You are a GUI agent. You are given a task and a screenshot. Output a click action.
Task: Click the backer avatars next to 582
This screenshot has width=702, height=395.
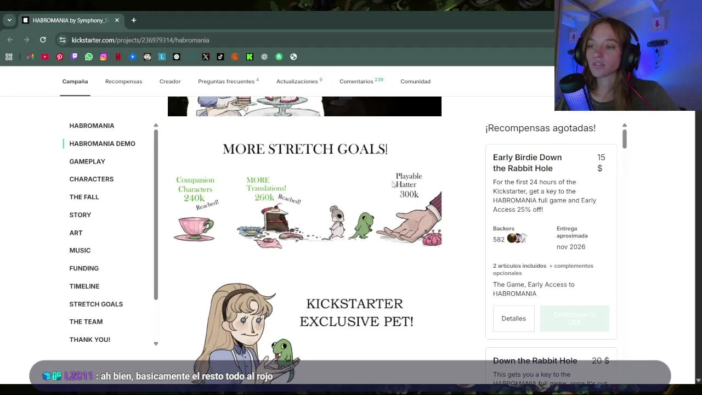click(x=517, y=238)
